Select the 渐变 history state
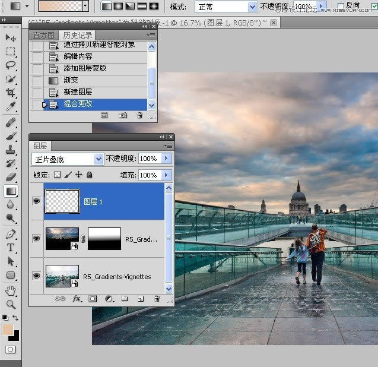The width and height of the screenshot is (378, 367). point(71,80)
